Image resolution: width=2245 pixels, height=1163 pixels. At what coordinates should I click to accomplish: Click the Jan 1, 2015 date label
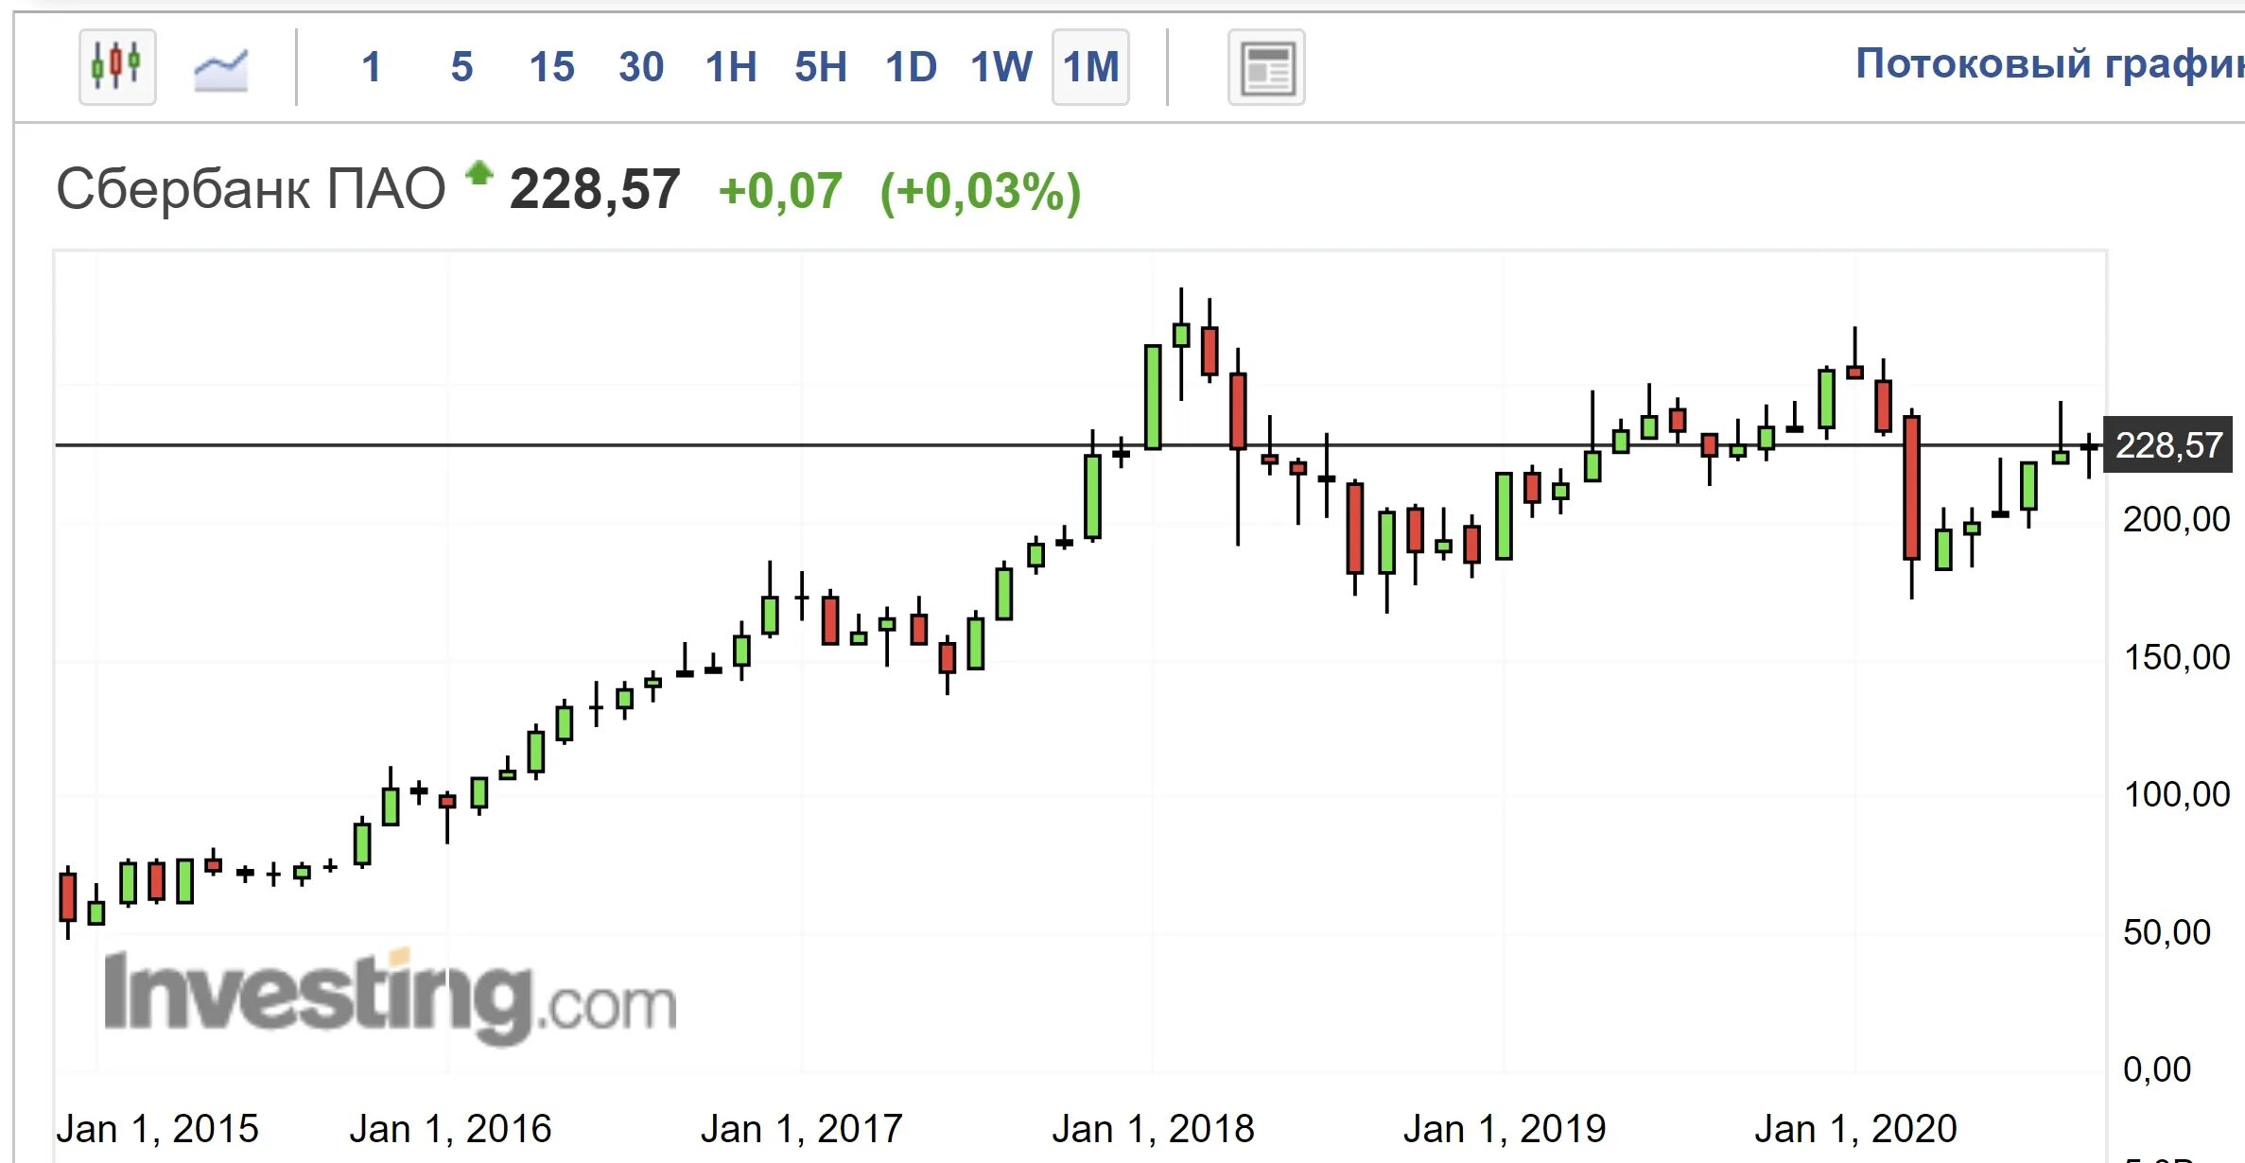coord(157,1129)
